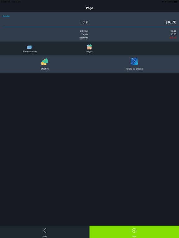The width and height of the screenshot is (179, 238).
Task: Click the Atrás label
Action: [x=45, y=236]
